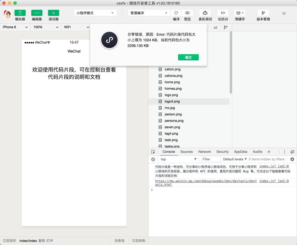Switch to the Sources tab
Screen dimensions: 297x245
coord(186,152)
